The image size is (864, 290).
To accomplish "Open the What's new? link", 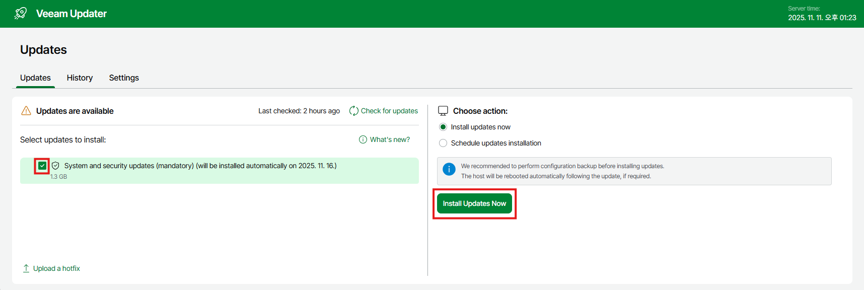I will (x=390, y=139).
